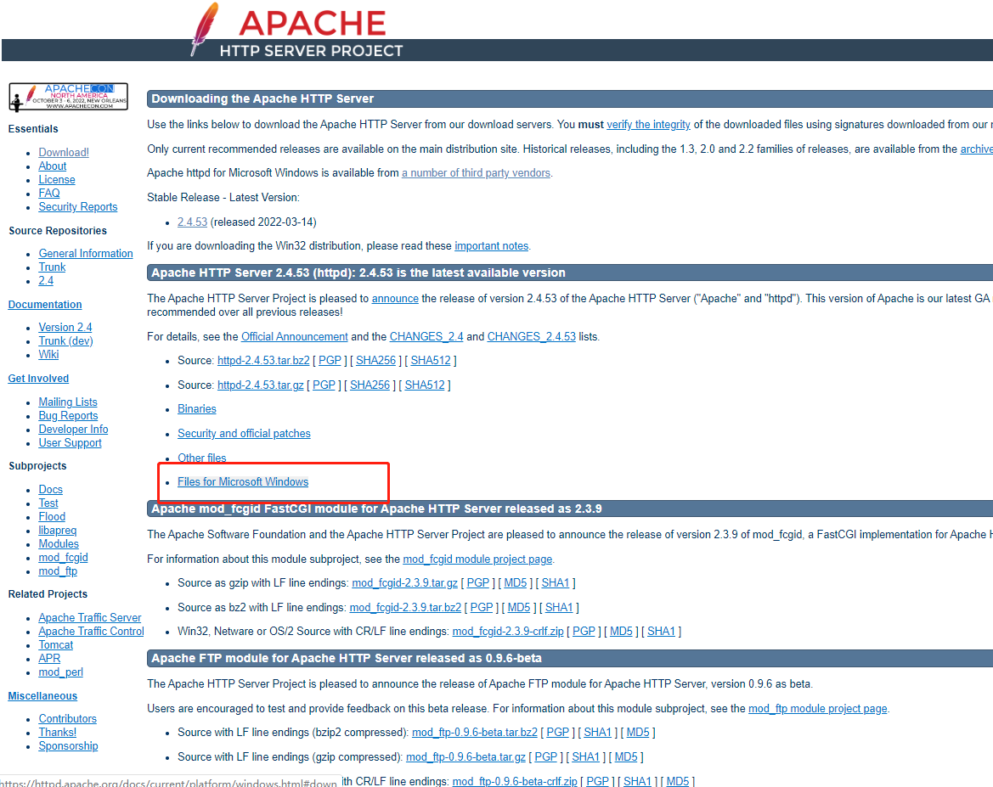
Task: View Security Reports
Action: (78, 207)
